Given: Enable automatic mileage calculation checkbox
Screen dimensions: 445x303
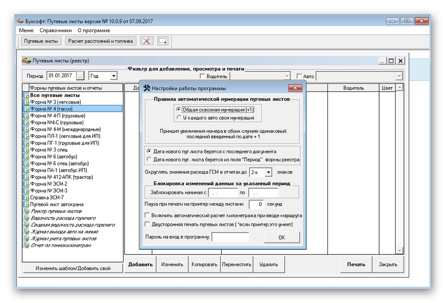Looking at the screenshot, I should [x=147, y=215].
